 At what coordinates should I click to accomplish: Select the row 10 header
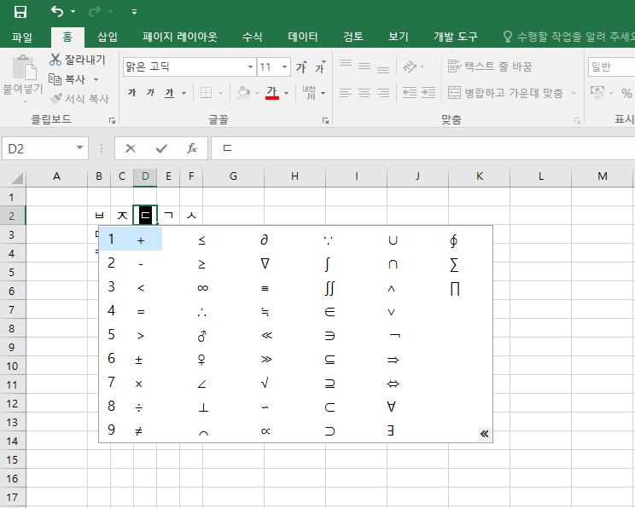pos(12,367)
